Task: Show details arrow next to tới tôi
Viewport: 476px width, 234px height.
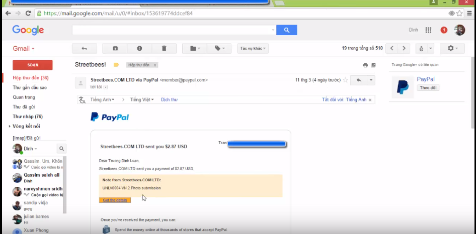Action: (x=106, y=87)
